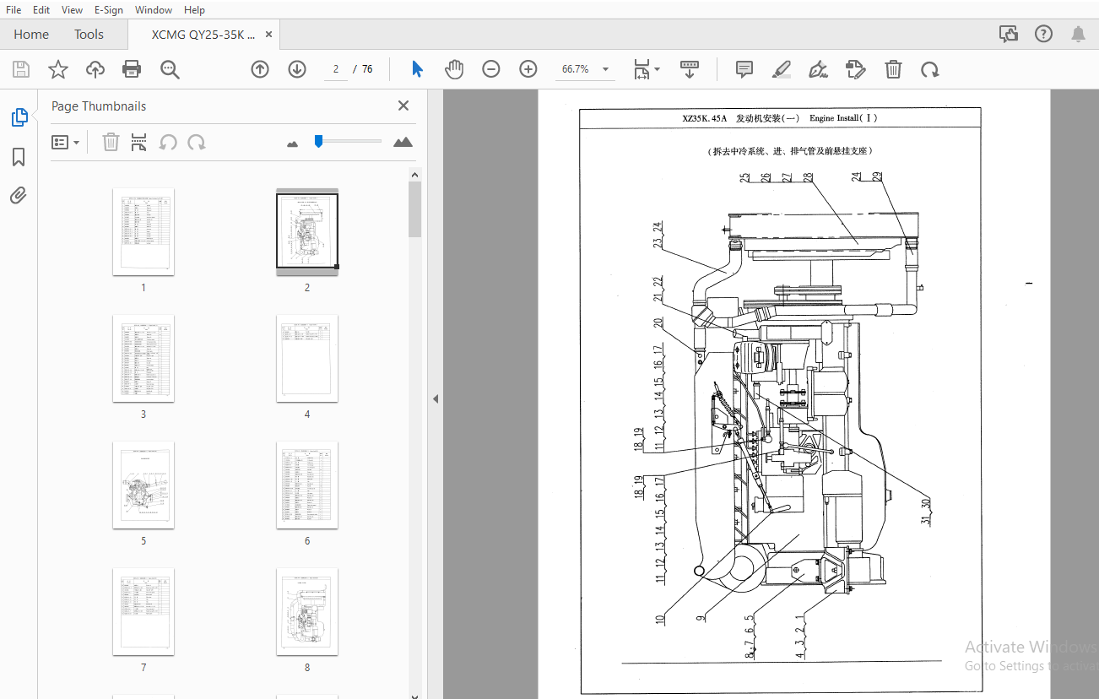Switch to the Tools tab
Viewport: 1099px width, 699px height.
click(x=89, y=35)
